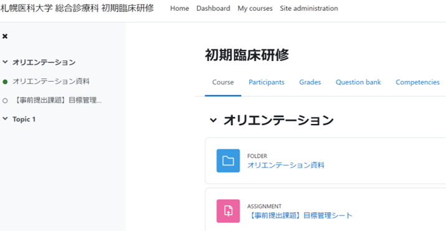Open the オリエンテーション資料 folder link
Image resolution: width=446 pixels, height=231 pixels.
286,165
